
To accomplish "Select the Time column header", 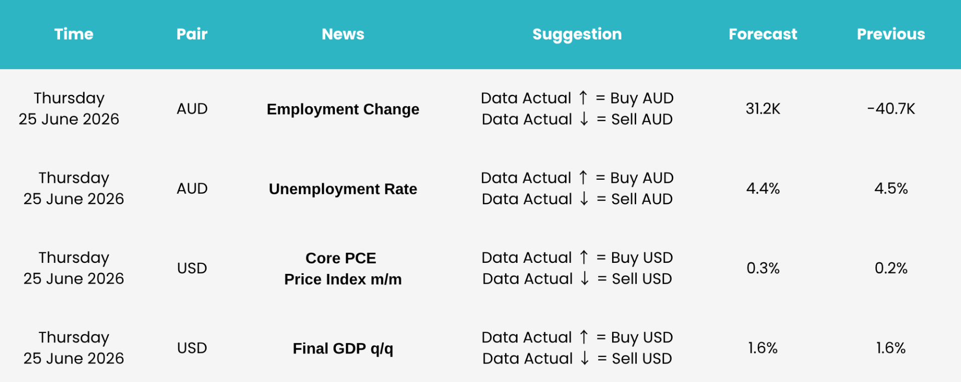I will 74,34.
